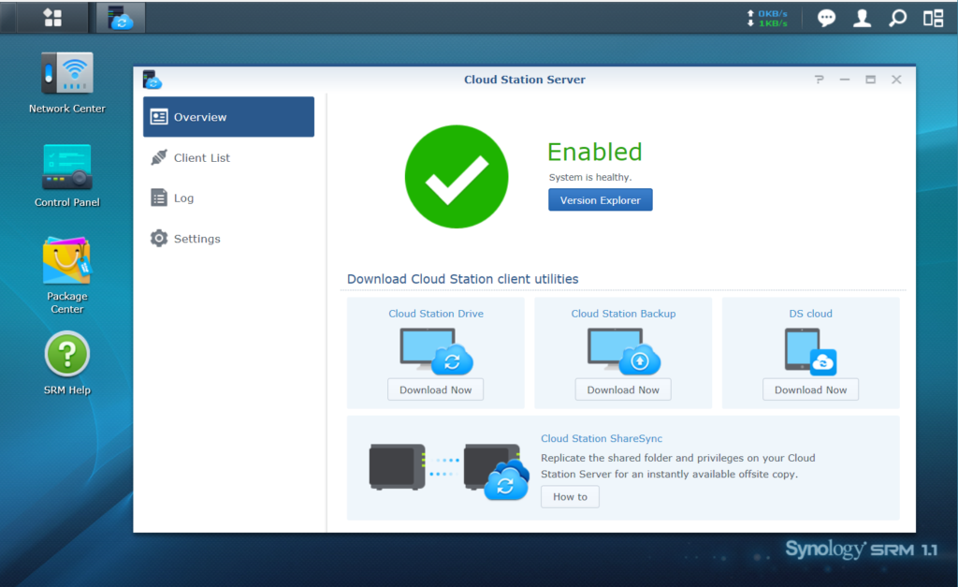The height and width of the screenshot is (587, 958).
Task: Download Cloud Station Drive now
Action: (436, 389)
